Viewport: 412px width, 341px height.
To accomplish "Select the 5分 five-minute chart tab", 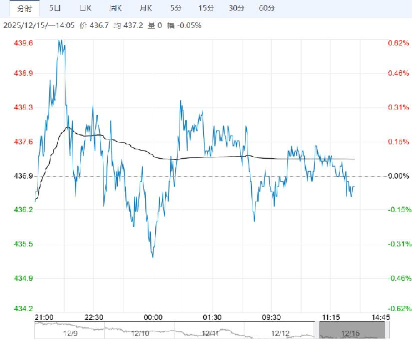I will [x=176, y=9].
